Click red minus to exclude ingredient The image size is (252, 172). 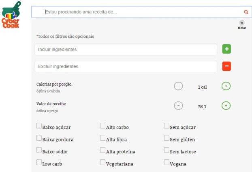point(226,66)
